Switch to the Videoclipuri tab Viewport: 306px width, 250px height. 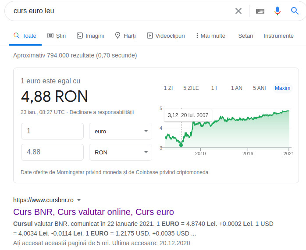(166, 36)
